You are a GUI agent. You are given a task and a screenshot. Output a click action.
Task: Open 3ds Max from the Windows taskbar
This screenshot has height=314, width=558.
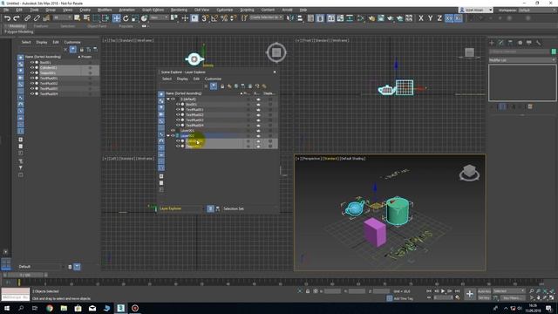coord(120,308)
